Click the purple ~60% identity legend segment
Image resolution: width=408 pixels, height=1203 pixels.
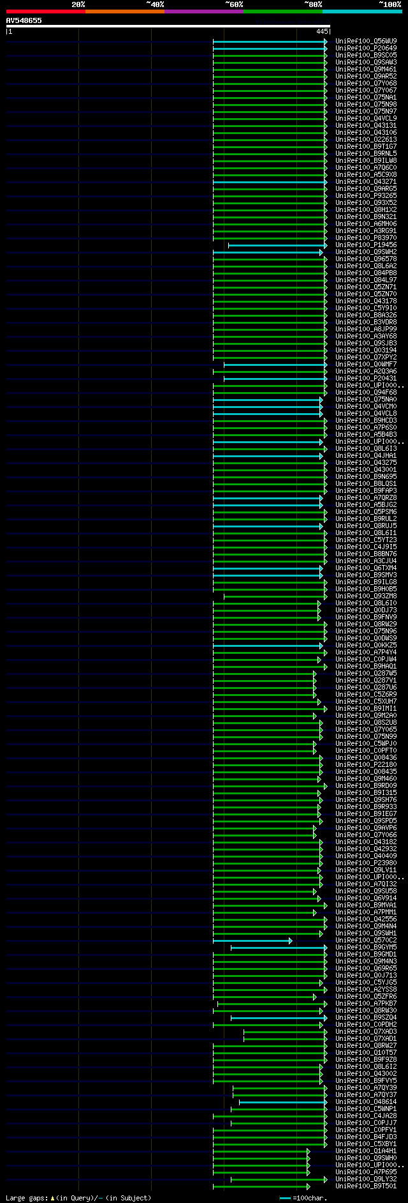(x=204, y=11)
